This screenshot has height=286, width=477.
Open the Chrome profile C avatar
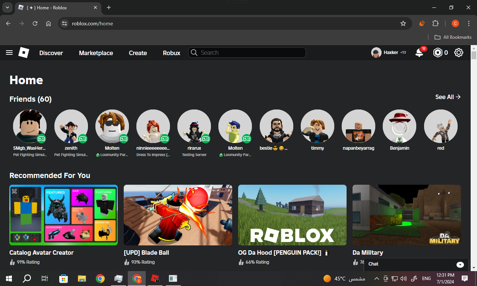click(455, 23)
